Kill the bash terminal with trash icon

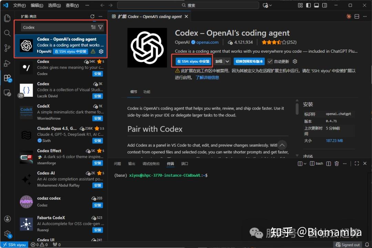point(337,164)
